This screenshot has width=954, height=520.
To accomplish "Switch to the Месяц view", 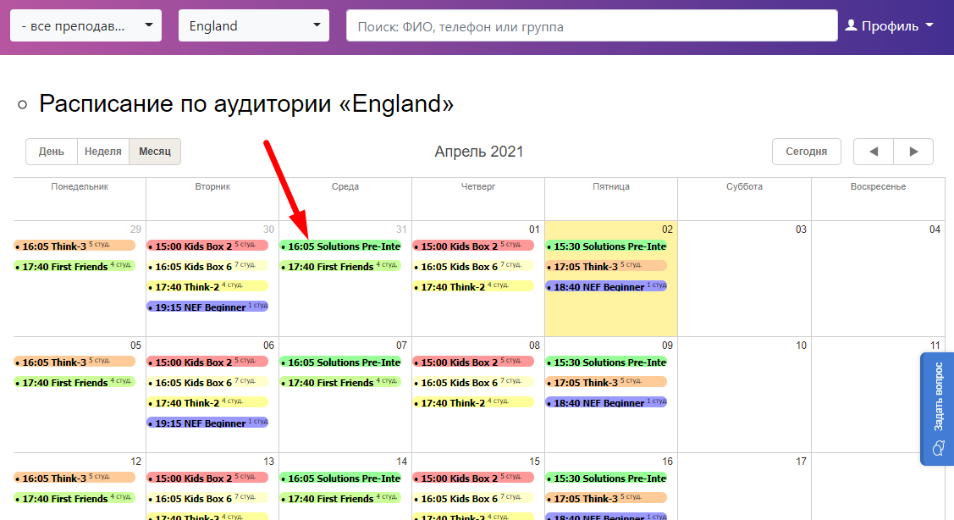I will (x=155, y=152).
